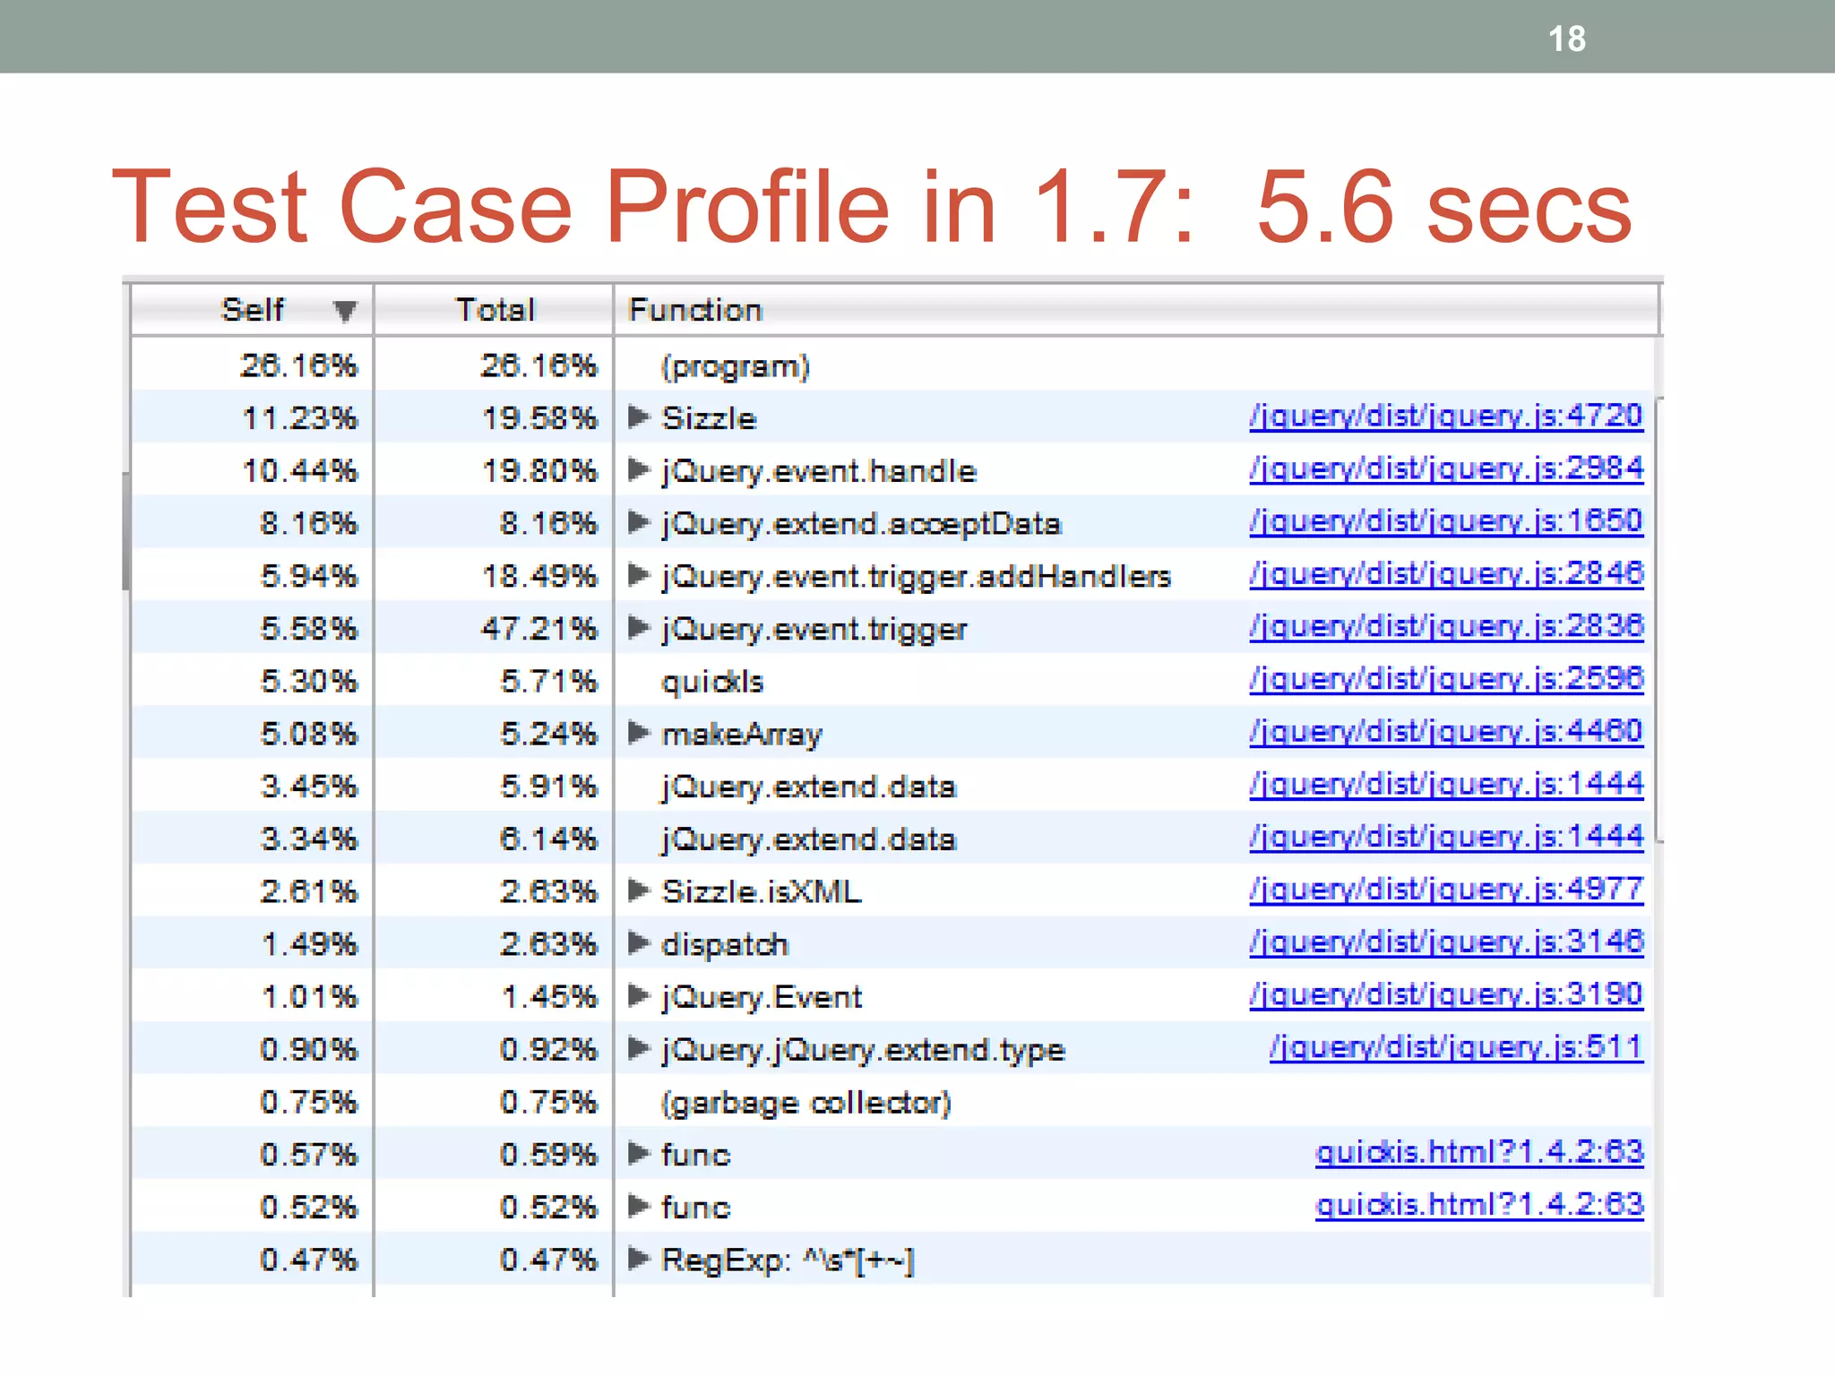Open the jquery.js:2984 source link
This screenshot has width=1835, height=1376.
point(1446,469)
